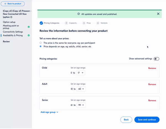Select price depends on age radio option
Viewport: 166px width, 129px height.
pyautogui.click(x=41, y=47)
